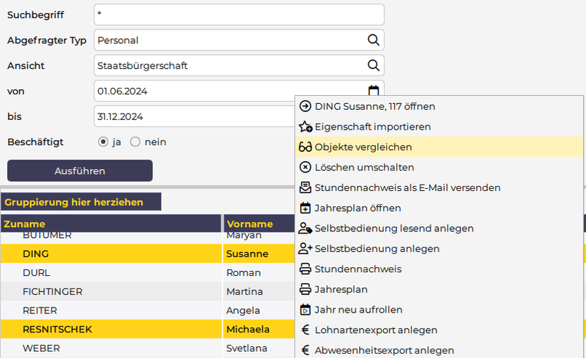
Task: Open the date picker for the 'von' field
Action: 373,91
